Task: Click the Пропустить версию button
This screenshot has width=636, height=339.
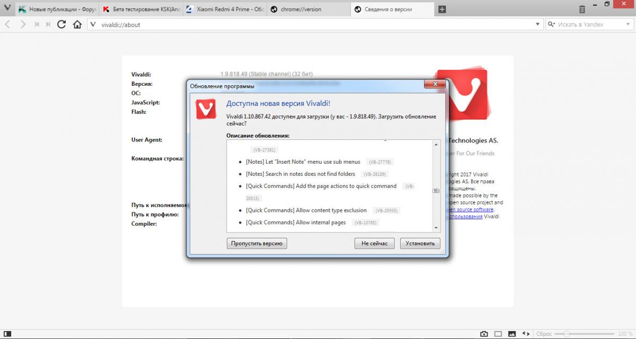Action: (257, 243)
